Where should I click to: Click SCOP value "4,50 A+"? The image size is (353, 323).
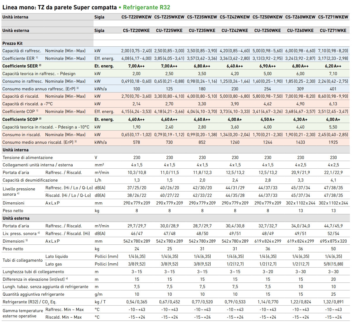coord(268,119)
